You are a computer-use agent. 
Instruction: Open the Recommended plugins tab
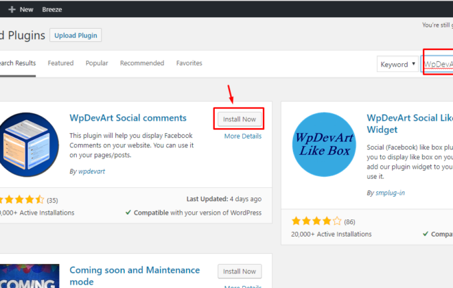142,63
